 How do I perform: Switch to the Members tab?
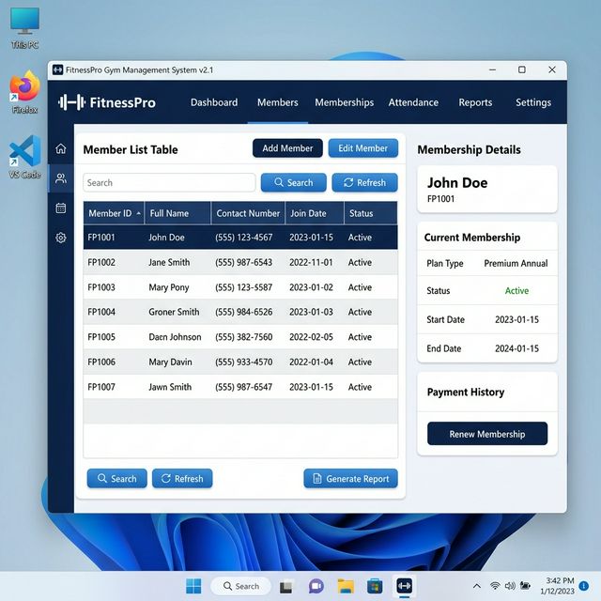[278, 102]
